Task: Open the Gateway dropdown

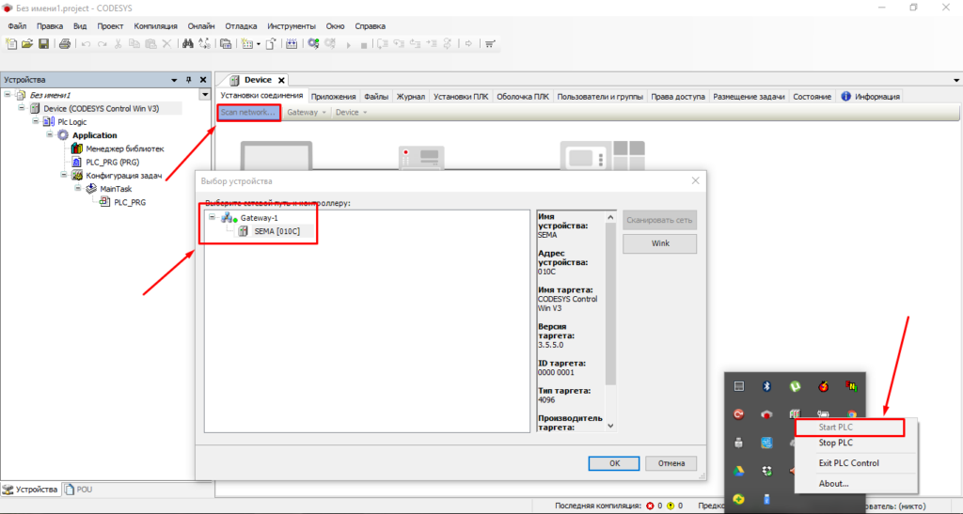Action: coord(307,113)
